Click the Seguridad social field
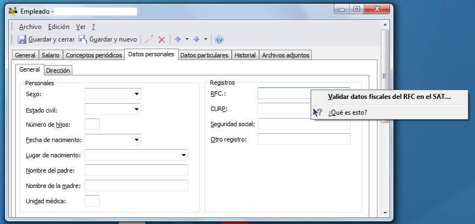This screenshot has width=475, height=224. point(304,124)
